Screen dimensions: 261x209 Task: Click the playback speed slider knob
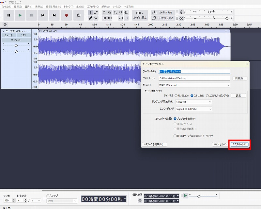199,196
